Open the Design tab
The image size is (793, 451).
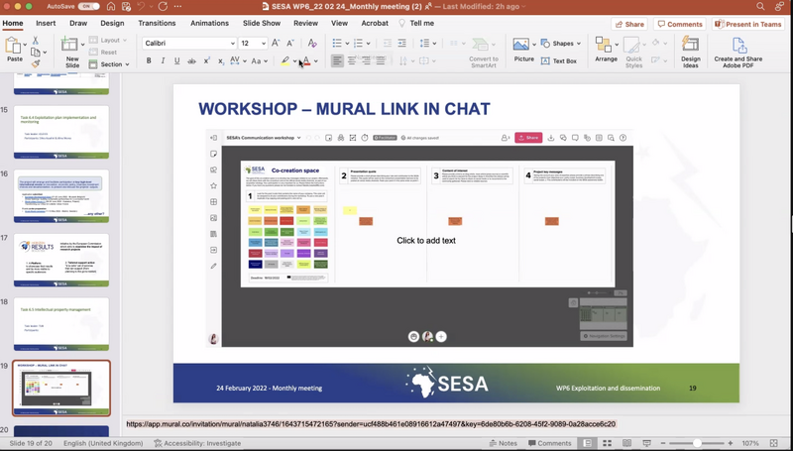coord(112,23)
